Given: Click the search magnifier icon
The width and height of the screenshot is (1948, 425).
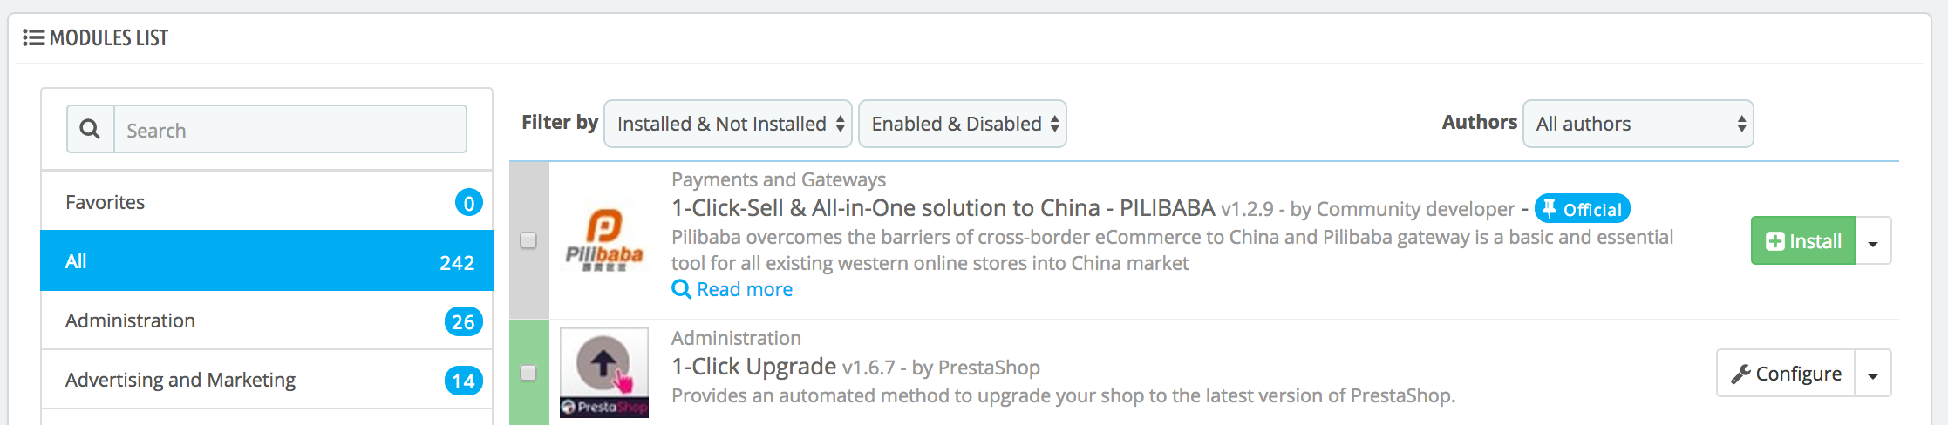Looking at the screenshot, I should point(90,130).
